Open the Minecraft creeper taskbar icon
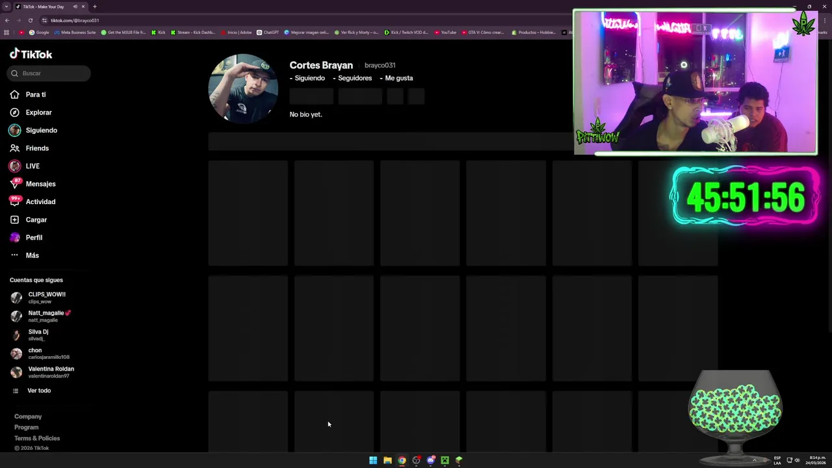This screenshot has height=468, width=832. pos(445,460)
